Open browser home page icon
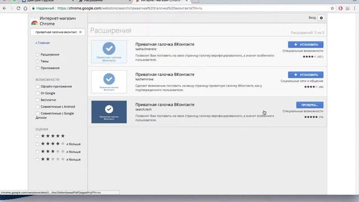The height and width of the screenshot is (202, 359). (25, 8)
